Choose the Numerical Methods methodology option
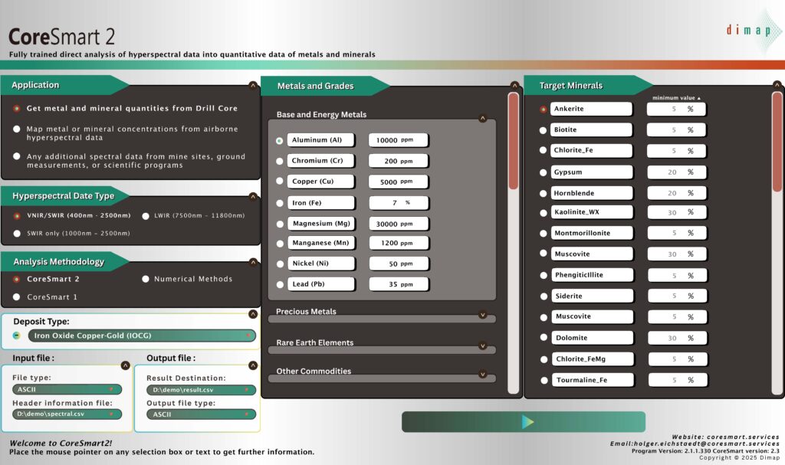 146,279
